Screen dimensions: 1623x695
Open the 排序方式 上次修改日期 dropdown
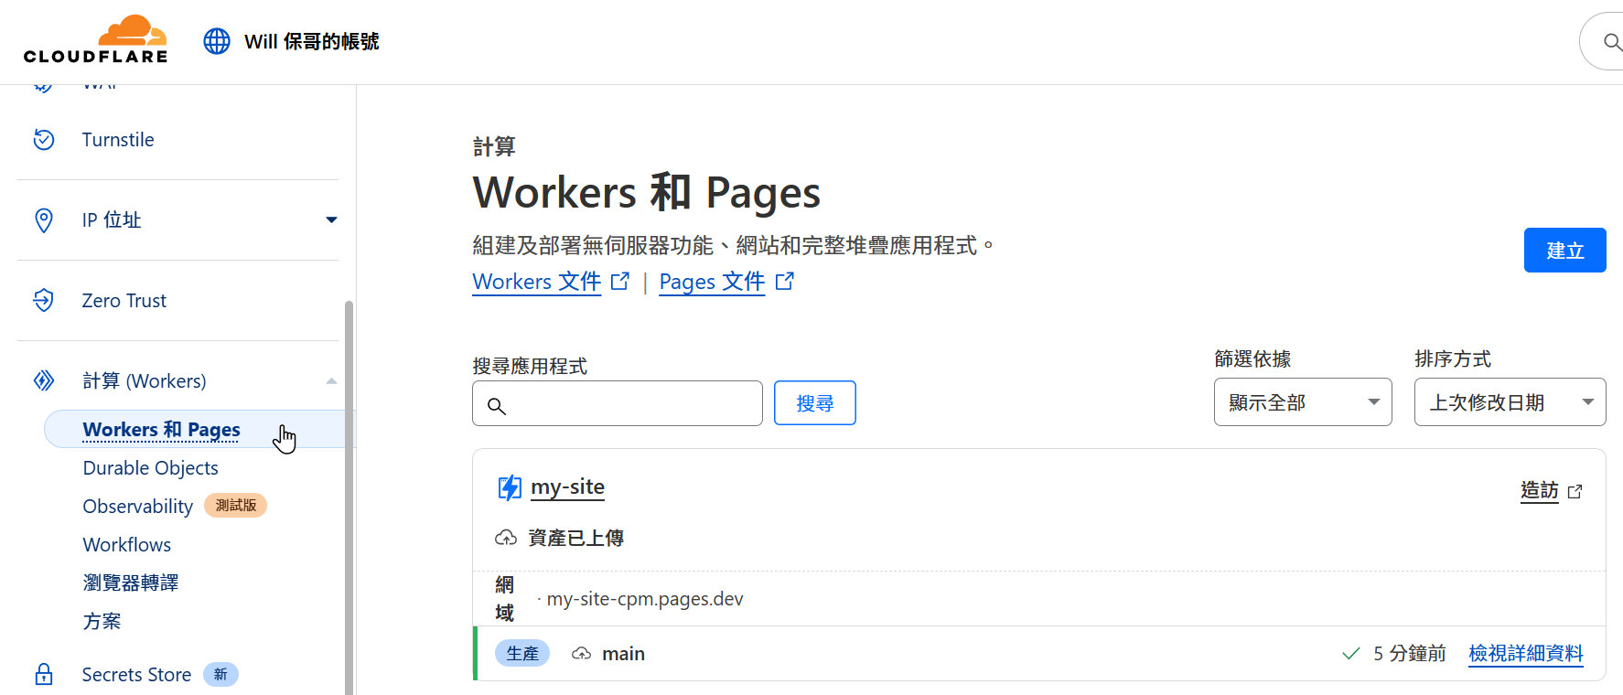[x=1510, y=402]
